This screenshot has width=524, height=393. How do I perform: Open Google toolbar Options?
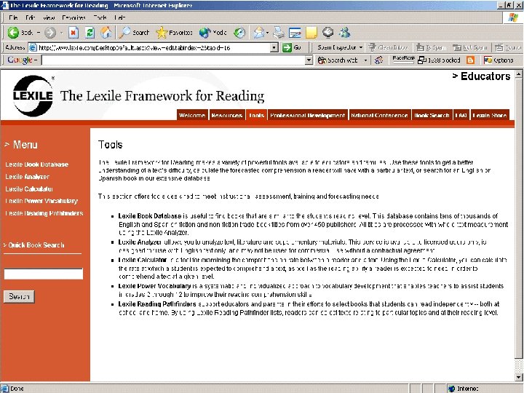(499, 60)
